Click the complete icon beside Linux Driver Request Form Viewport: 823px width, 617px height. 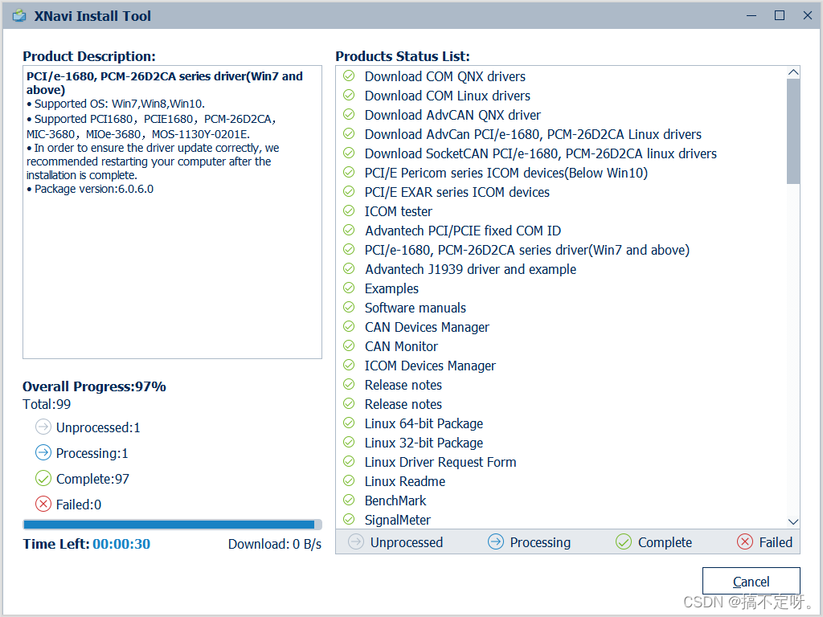point(349,462)
